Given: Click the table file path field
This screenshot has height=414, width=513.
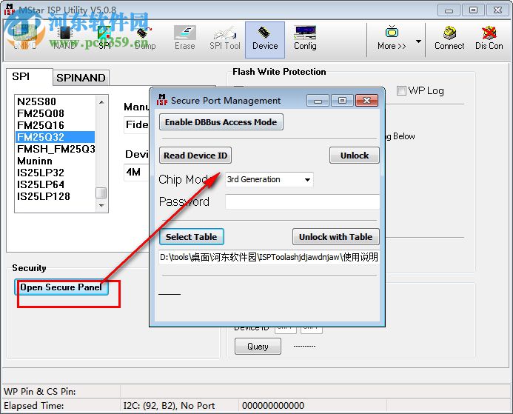Looking at the screenshot, I should click(x=269, y=257).
